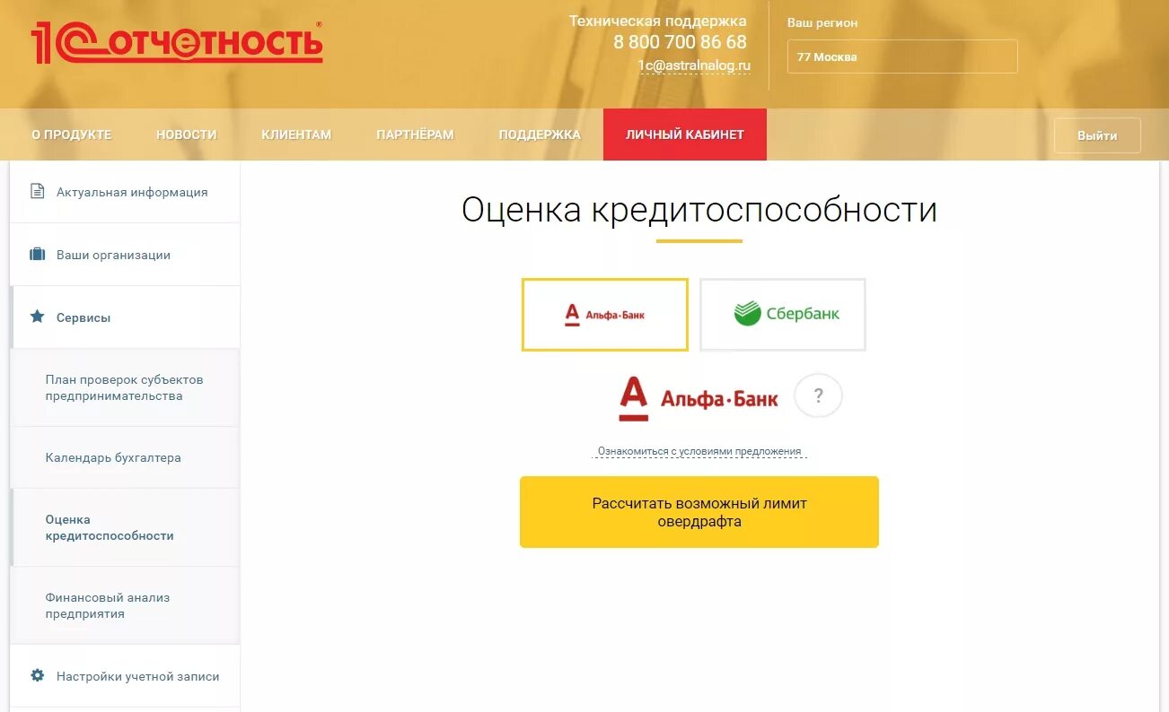This screenshot has height=712, width=1169.
Task: Click the 1c@astralnalog.ru email link
Action: (694, 65)
